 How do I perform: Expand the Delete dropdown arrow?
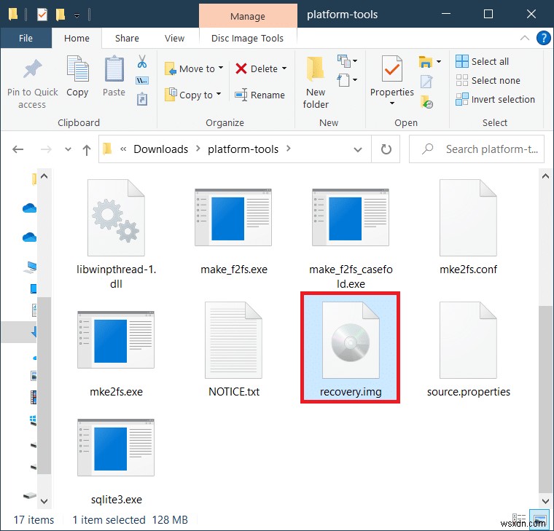pyautogui.click(x=284, y=68)
